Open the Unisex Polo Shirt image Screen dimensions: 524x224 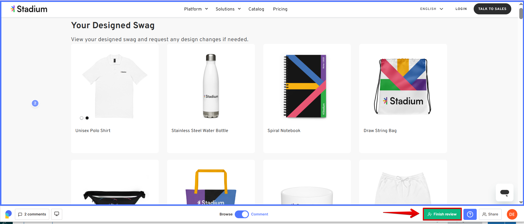coord(115,86)
